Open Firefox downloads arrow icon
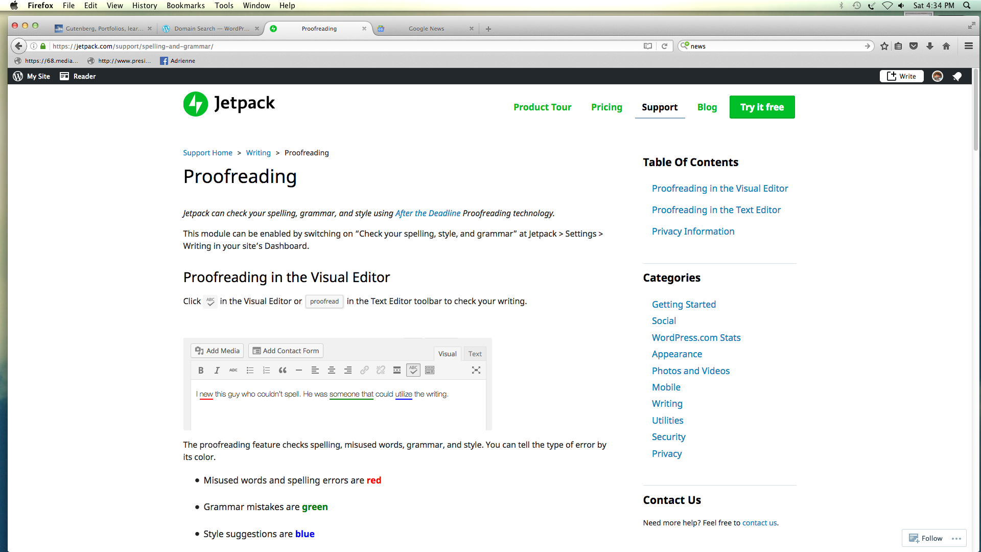This screenshot has width=981, height=552. coord(930,46)
